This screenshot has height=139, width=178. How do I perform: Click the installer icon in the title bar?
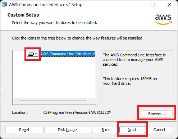(4, 5)
